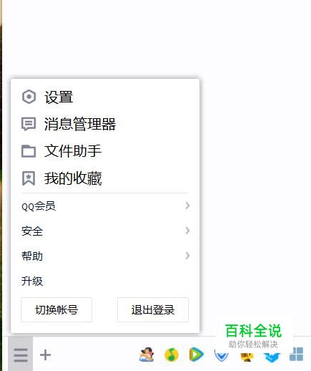Screen dimensions: 311x371
Task: Expand the 安全 submenu arrow
Action: 187,231
